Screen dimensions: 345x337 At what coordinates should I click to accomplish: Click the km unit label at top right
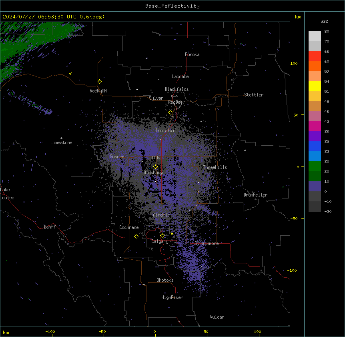point(298,17)
